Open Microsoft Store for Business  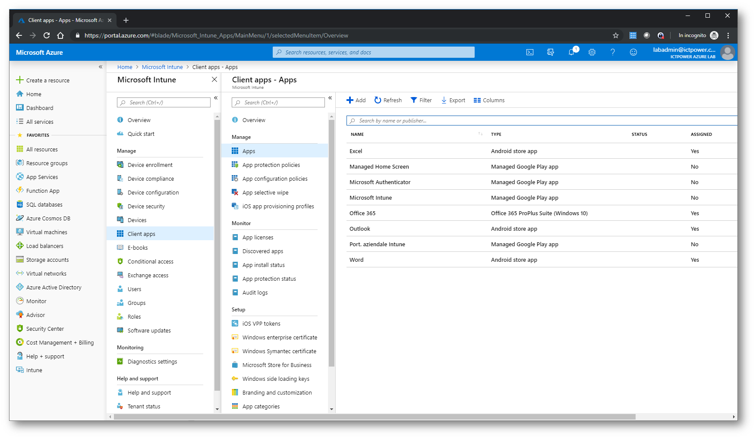coord(271,365)
